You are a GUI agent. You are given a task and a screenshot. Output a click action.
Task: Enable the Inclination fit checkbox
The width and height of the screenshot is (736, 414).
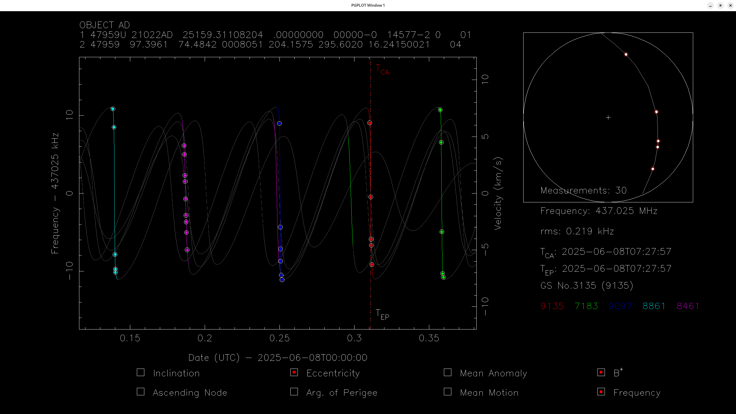point(141,372)
